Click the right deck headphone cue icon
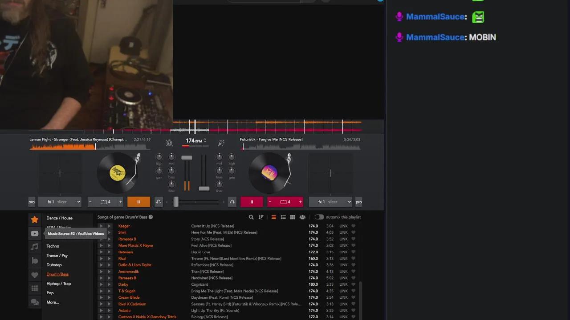 coord(232,202)
